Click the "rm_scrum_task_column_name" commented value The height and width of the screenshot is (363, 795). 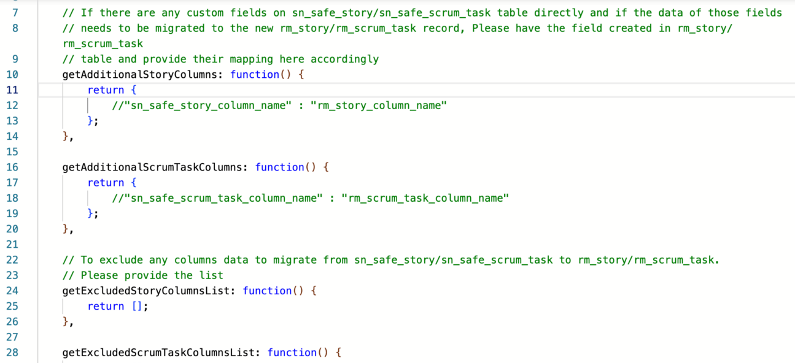[425, 198]
